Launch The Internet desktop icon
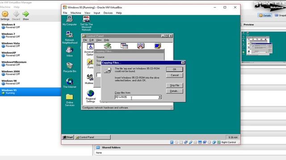 point(70,83)
